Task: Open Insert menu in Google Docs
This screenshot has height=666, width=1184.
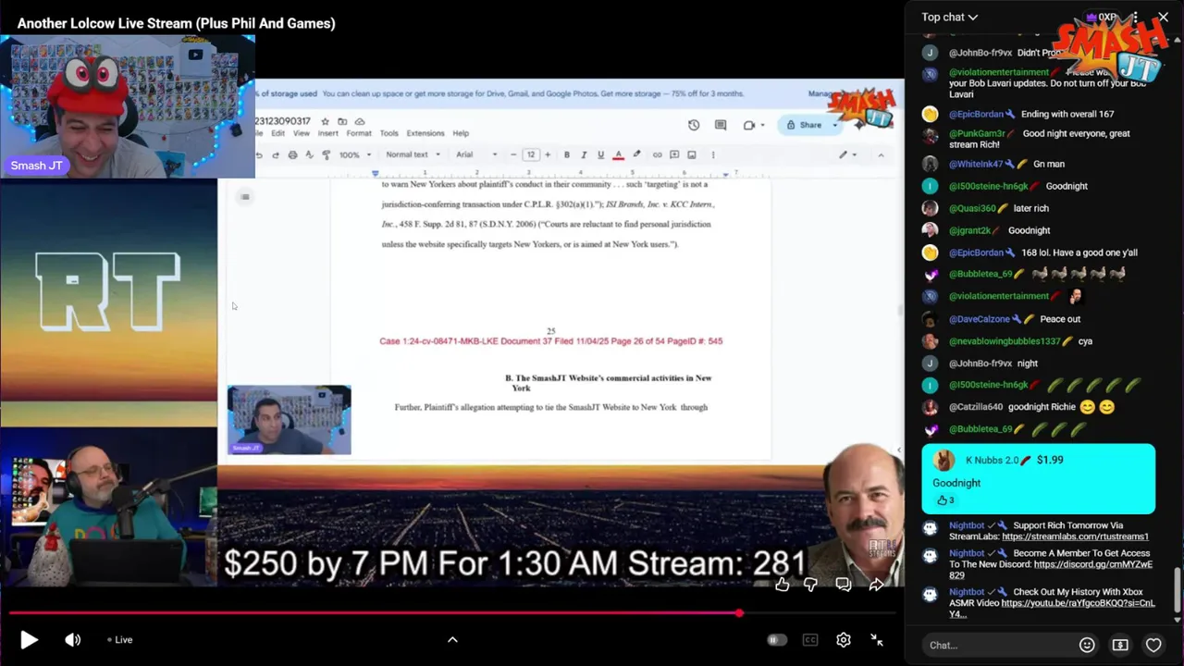Action: point(328,133)
